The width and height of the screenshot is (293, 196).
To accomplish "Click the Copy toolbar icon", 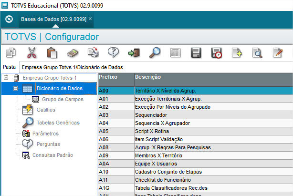I will 10,52.
